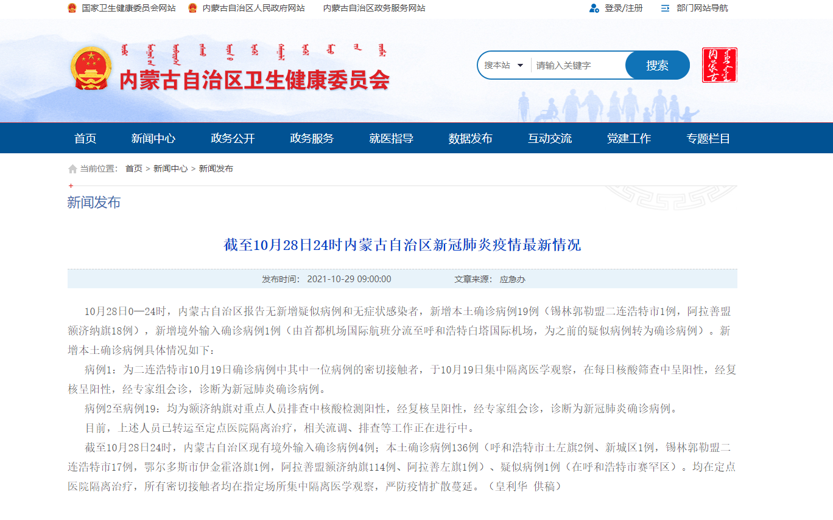This screenshot has width=833, height=520.
Task: Click 新闻中心 link in the breadcrumb
Action: click(170, 169)
